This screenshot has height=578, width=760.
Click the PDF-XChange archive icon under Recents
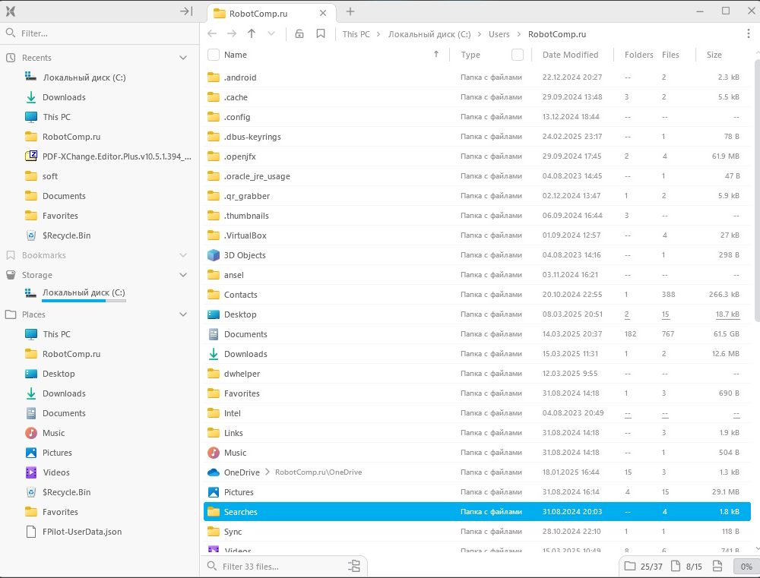31,156
